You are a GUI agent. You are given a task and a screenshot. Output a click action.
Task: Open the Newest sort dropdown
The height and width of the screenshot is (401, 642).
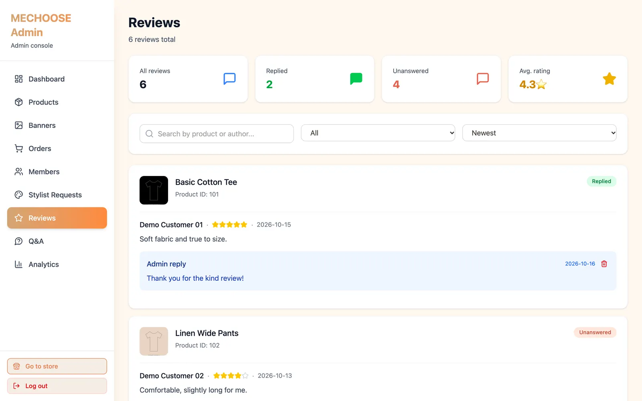click(539, 133)
